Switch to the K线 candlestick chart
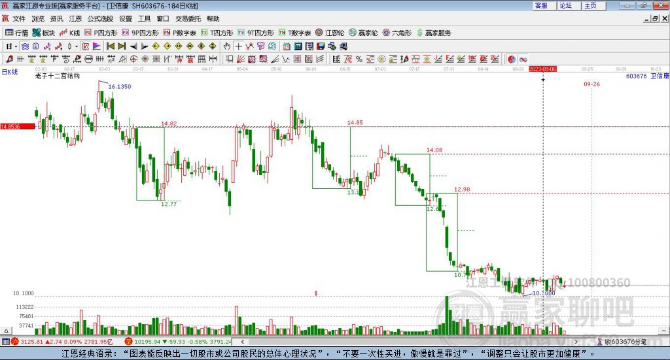Image resolution: width=670 pixels, height=360 pixels. click(x=69, y=33)
